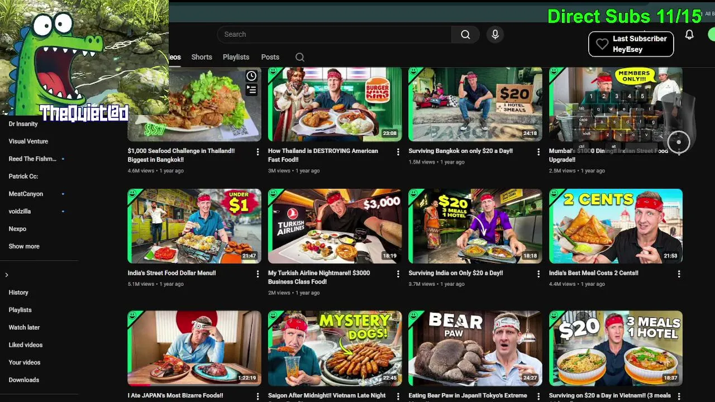
Task: Play the Bear Paw Japan thumbnail
Action: [x=475, y=348]
